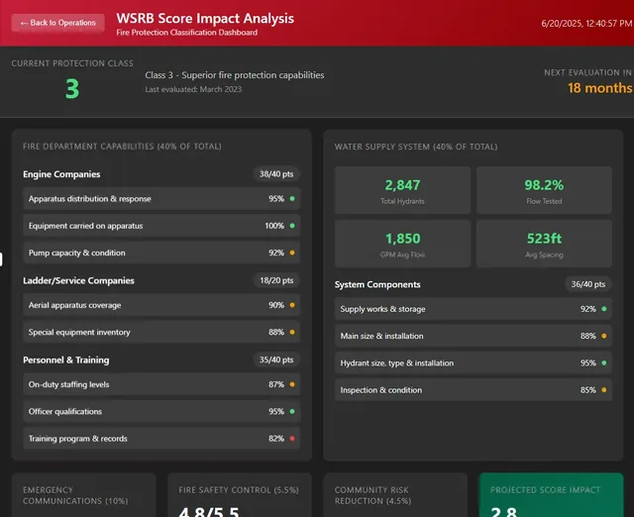This screenshot has width=634, height=517.
Task: Click orange status dot for Main size
Action: click(x=603, y=336)
